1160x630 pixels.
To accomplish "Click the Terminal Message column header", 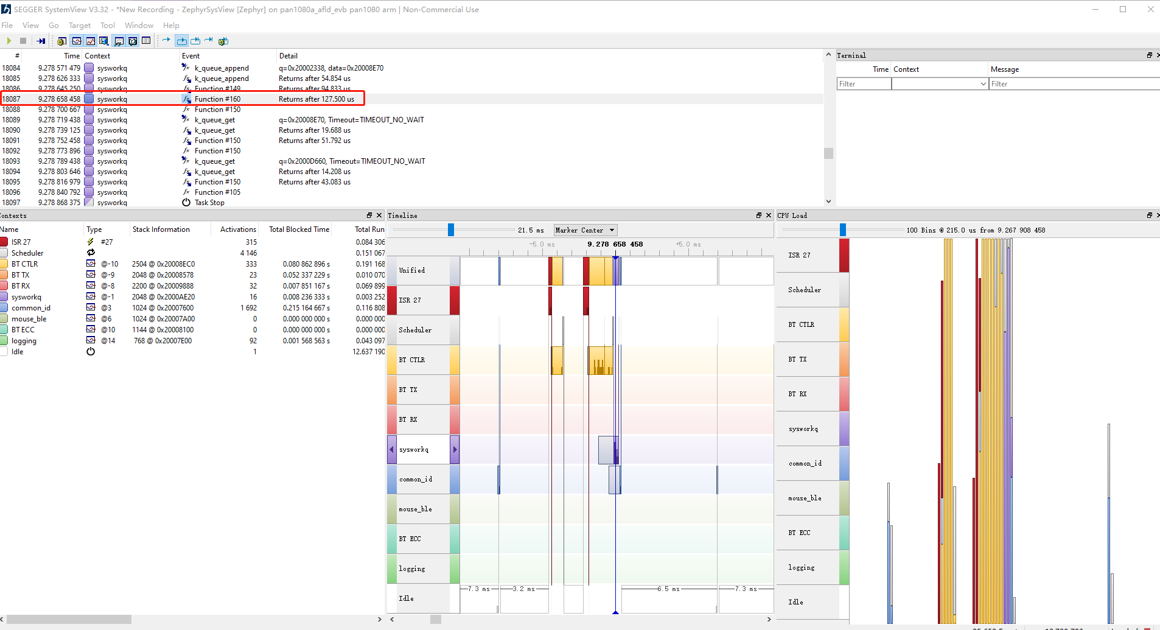I will [x=1004, y=69].
